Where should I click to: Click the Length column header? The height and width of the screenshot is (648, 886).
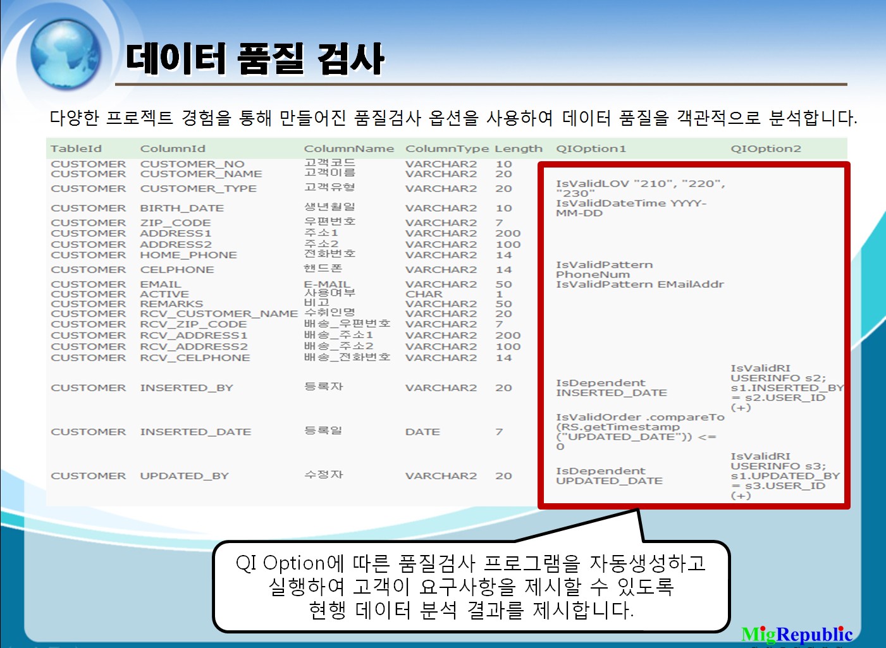pos(519,149)
